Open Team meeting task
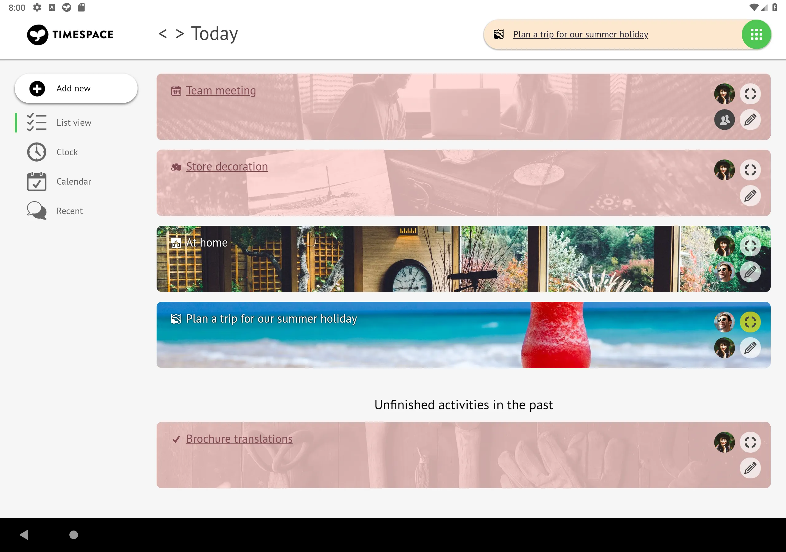 pyautogui.click(x=220, y=90)
